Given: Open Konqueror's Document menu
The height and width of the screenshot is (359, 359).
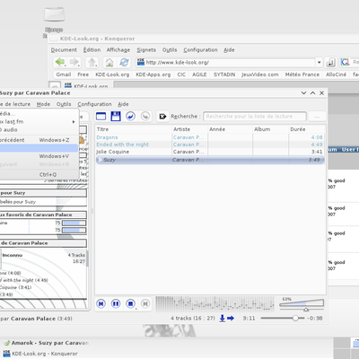Looking at the screenshot, I should pyautogui.click(x=64, y=50).
